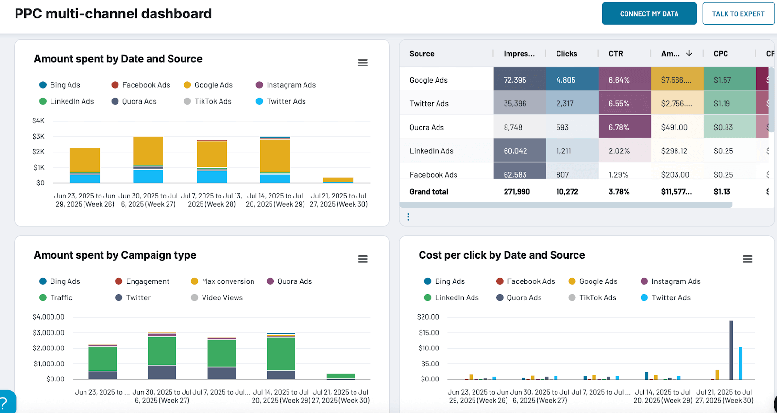777x413 pixels.
Task: Toggle Google Ads legend in Amount spent by Date
Action: (x=213, y=85)
